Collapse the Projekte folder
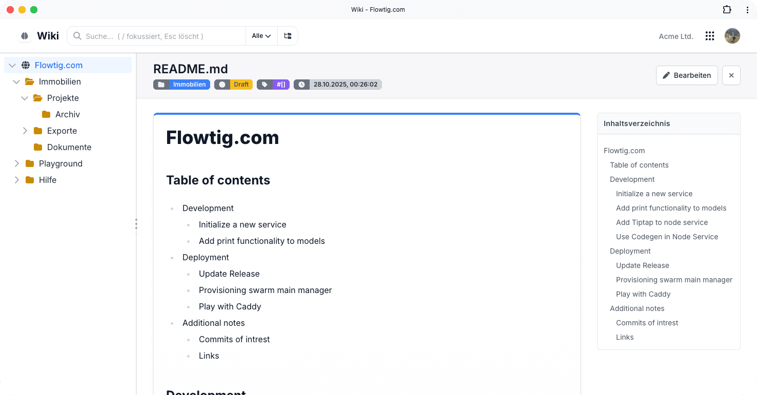Screen dimensions: 757x395 click(25, 98)
